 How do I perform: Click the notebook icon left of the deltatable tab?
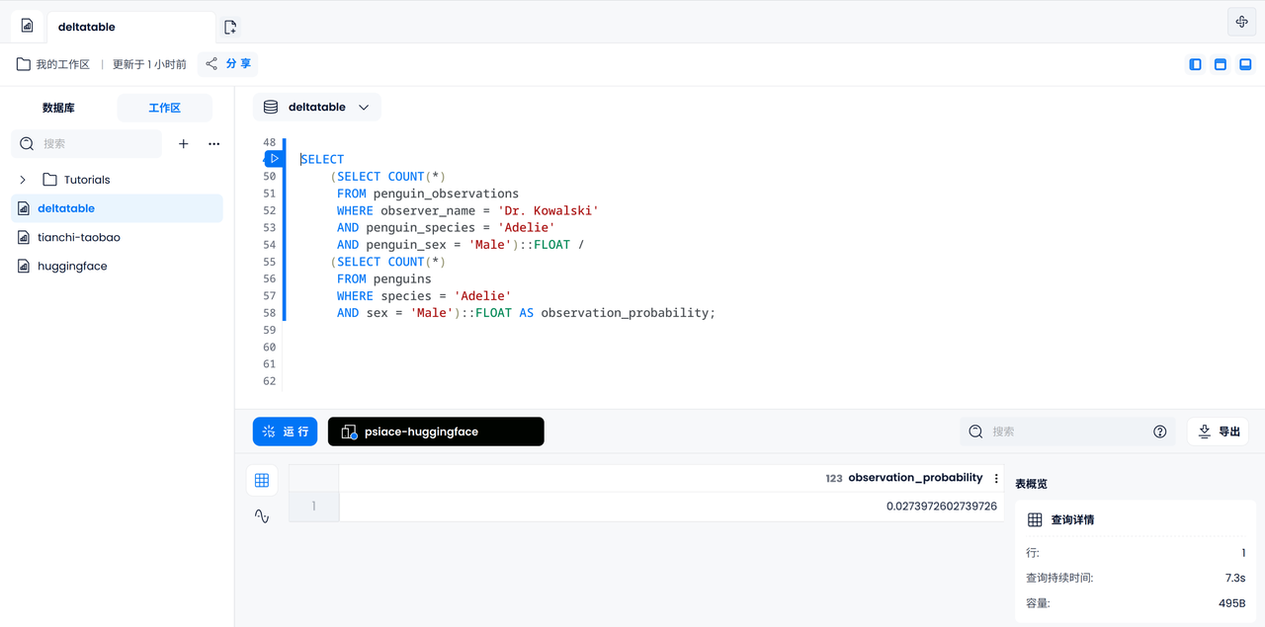(28, 26)
